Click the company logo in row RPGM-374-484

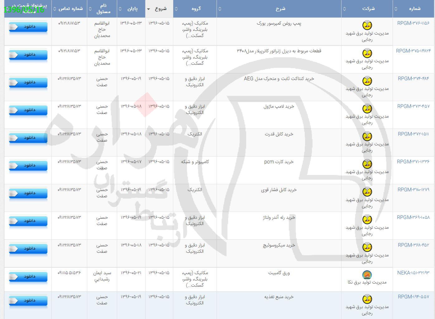(367, 81)
